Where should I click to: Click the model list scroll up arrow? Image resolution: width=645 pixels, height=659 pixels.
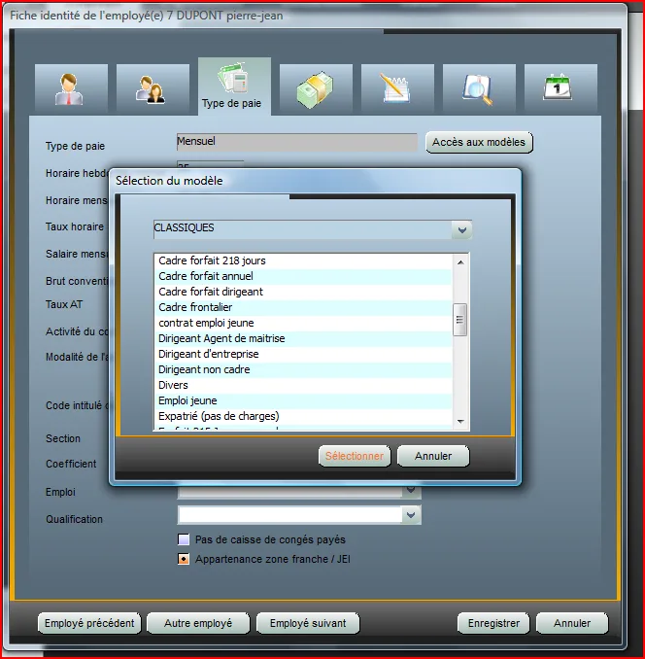460,262
